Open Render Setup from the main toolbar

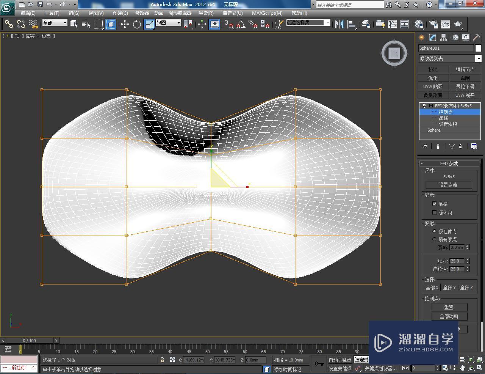[433, 24]
